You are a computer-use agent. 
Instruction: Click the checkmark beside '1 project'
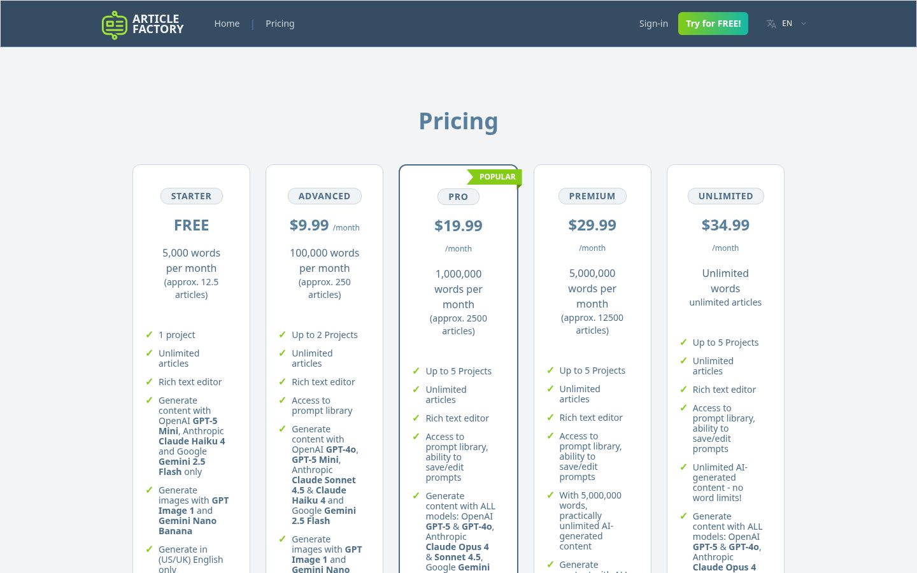(149, 335)
